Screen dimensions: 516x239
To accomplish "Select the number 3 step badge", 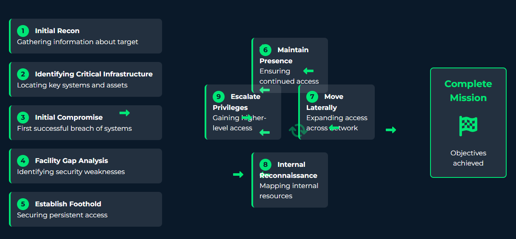I will pyautogui.click(x=23, y=118).
